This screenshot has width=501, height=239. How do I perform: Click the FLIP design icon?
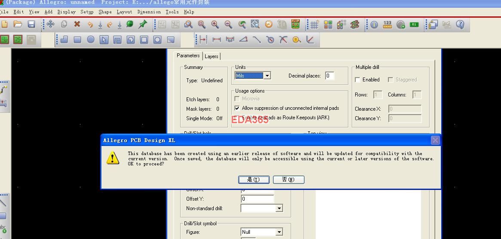click(295, 24)
